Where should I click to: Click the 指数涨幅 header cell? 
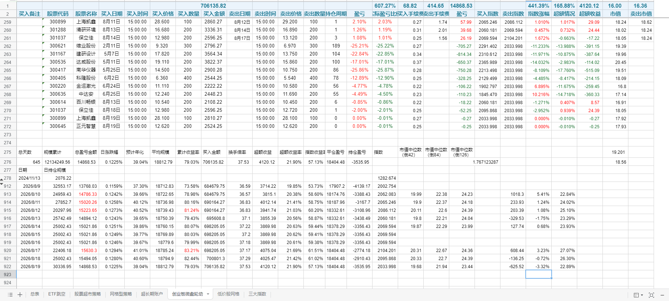[x=539, y=14]
